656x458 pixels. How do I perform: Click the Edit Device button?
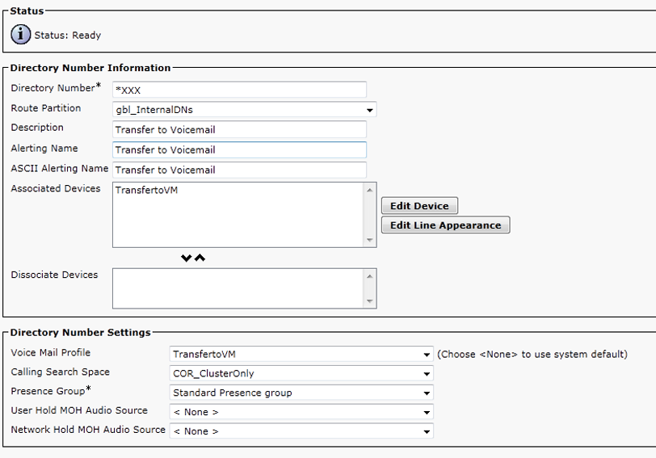point(419,206)
